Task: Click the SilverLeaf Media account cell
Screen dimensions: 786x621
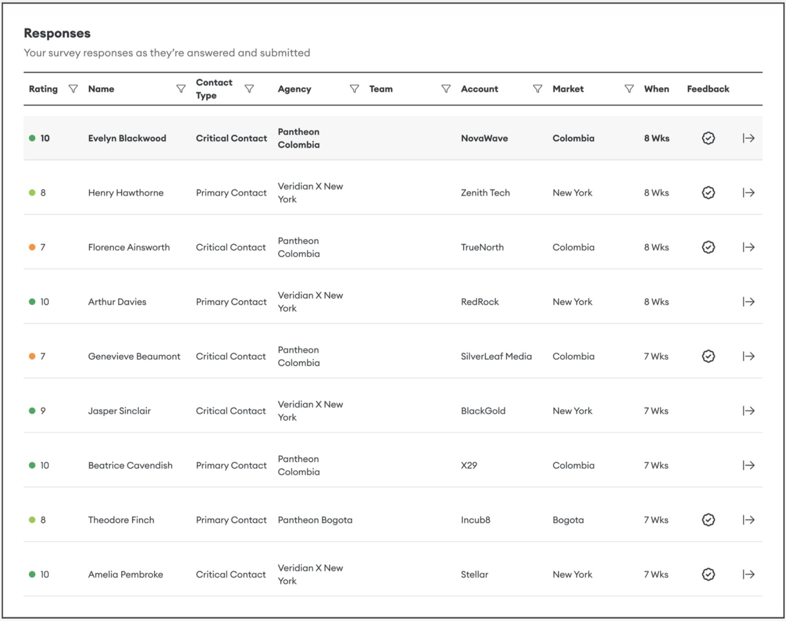Action: pos(496,356)
